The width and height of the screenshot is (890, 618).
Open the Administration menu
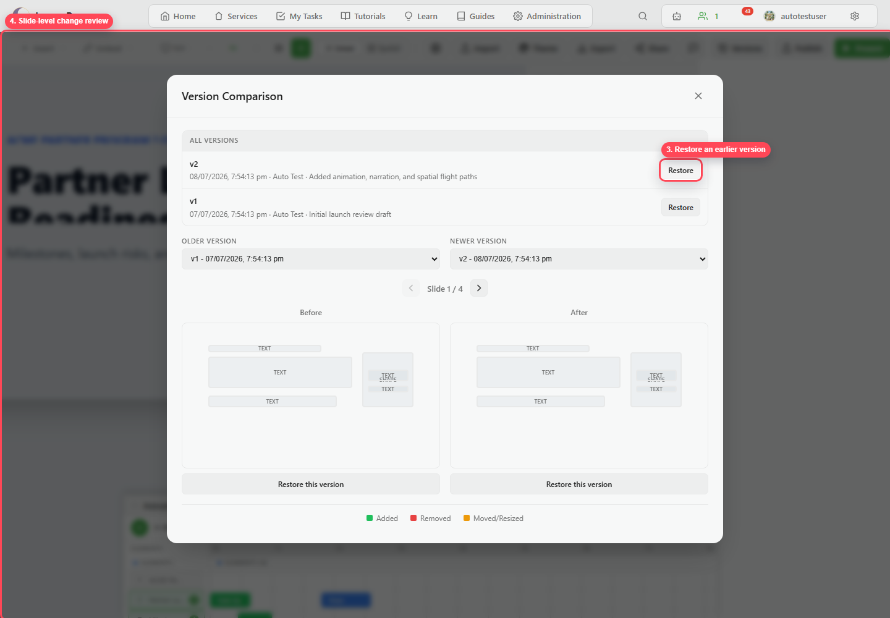(547, 16)
